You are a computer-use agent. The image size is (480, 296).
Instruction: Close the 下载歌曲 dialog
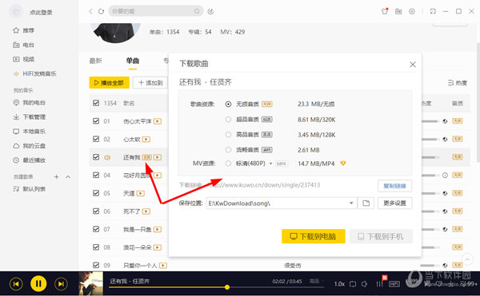413,65
